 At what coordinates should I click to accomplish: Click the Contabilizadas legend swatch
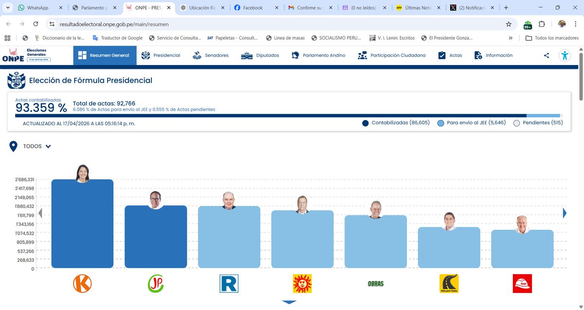(x=365, y=123)
